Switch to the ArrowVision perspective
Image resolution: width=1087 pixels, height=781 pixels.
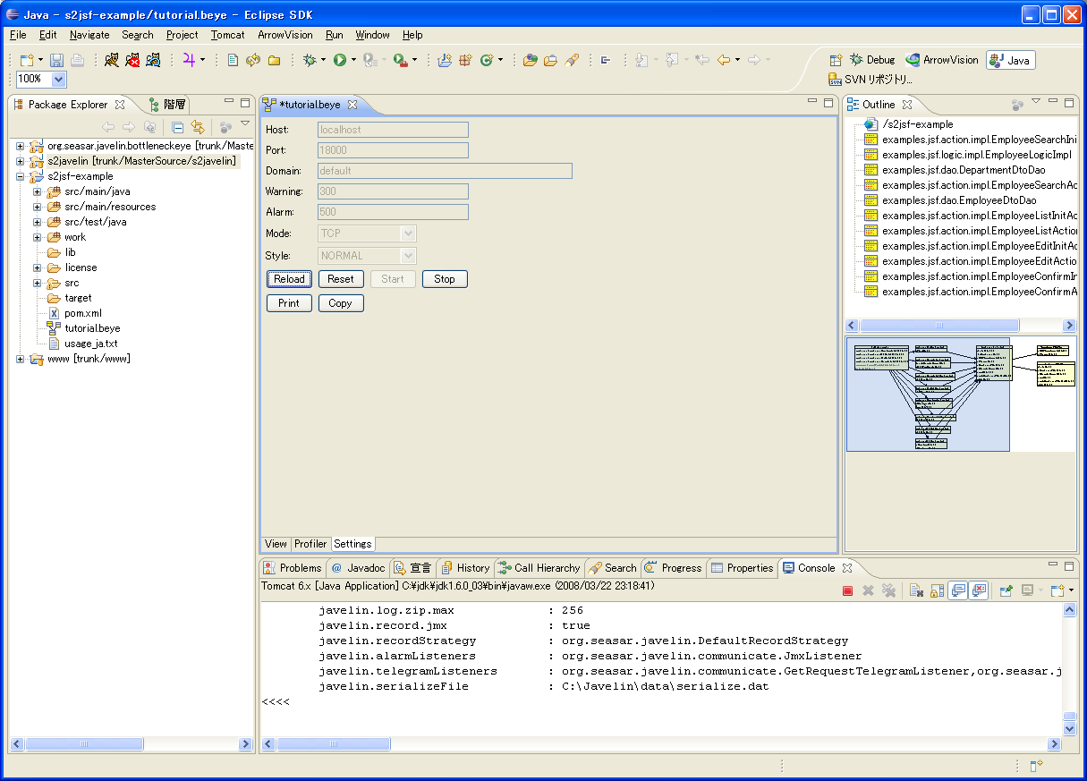(942, 60)
